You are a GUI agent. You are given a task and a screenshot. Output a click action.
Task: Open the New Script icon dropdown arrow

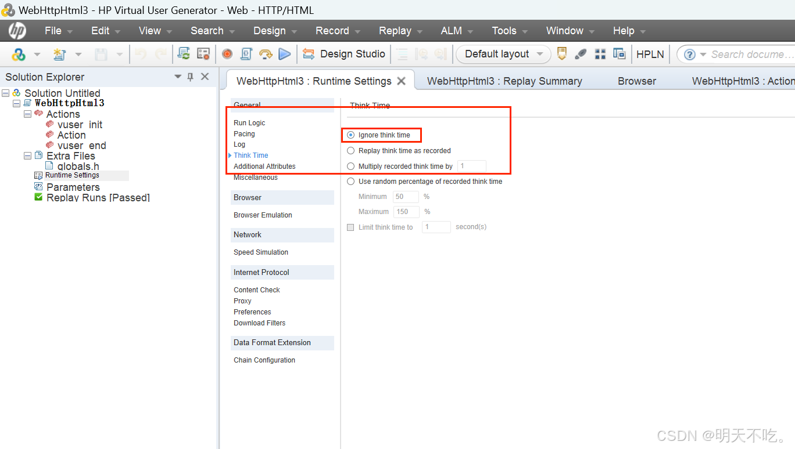click(78, 55)
